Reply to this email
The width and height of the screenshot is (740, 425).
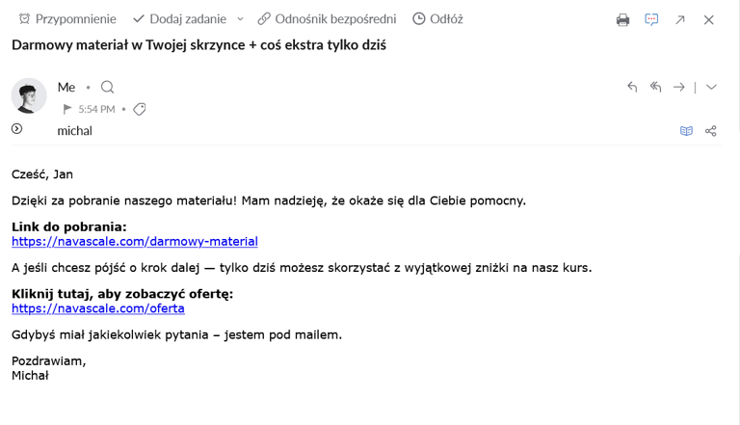[x=632, y=87]
